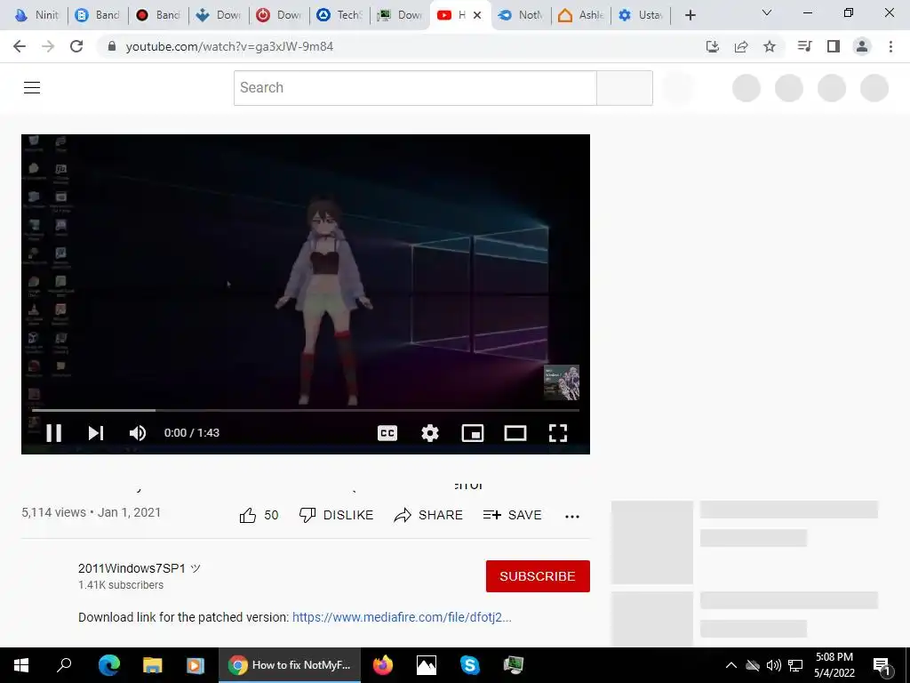Open the mediafire download link
This screenshot has height=683, width=910.
(x=402, y=617)
